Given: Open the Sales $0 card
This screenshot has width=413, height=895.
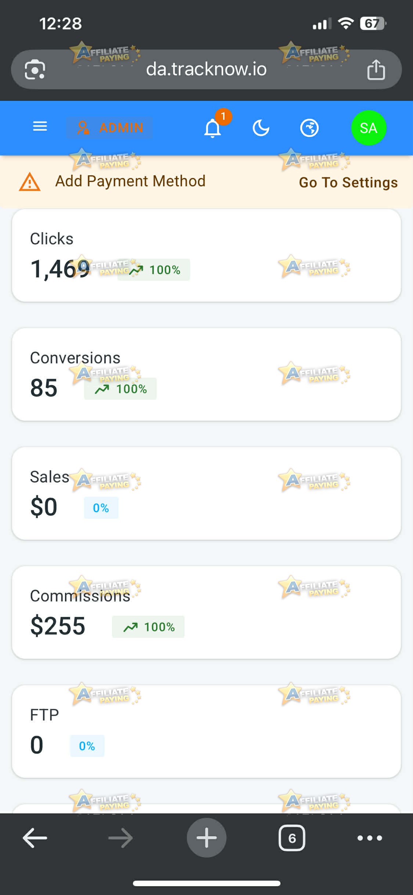Looking at the screenshot, I should pyautogui.click(x=206, y=493).
